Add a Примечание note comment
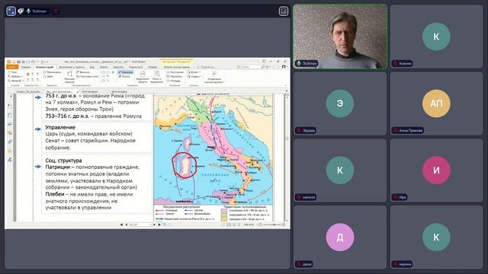 pyautogui.click(x=53, y=72)
